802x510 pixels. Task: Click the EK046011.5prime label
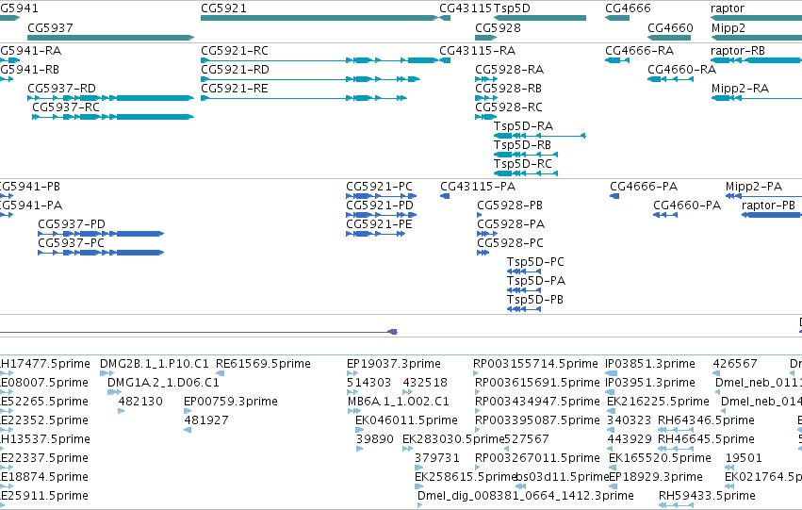(406, 420)
